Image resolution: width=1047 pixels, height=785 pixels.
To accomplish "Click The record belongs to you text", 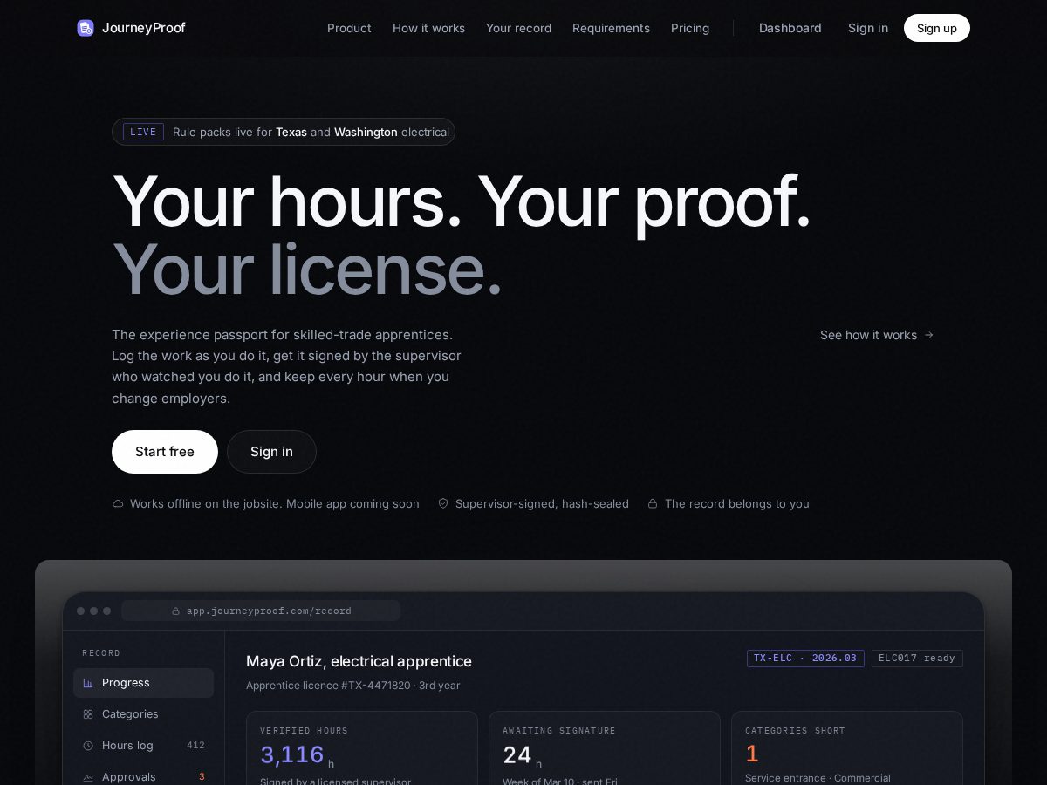I will [x=737, y=503].
